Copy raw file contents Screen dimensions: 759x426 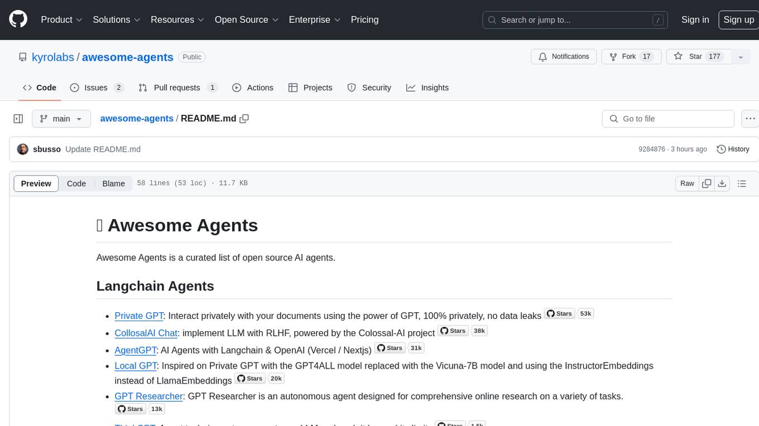(707, 183)
